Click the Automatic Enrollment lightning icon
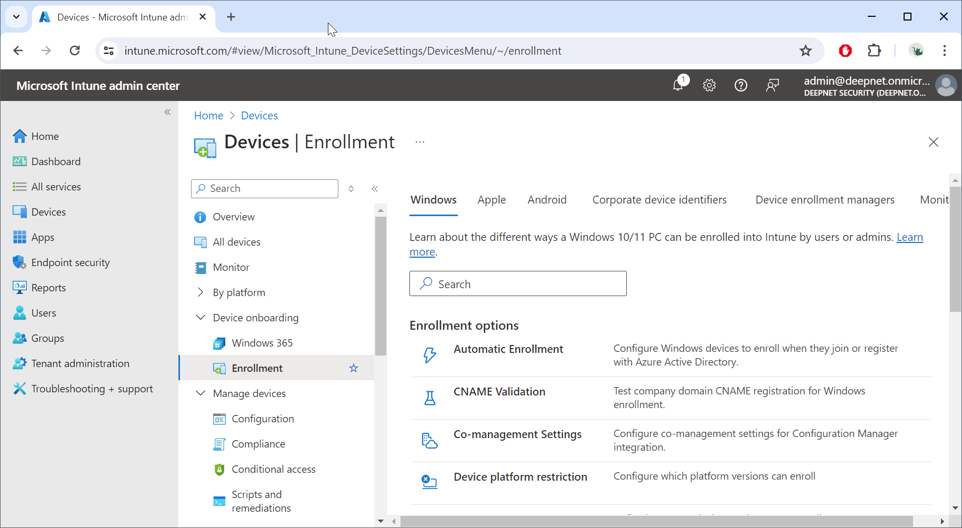The height and width of the screenshot is (528, 962). (430, 356)
